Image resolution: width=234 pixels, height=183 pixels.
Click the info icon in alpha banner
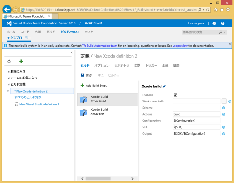pyautogui.click(x=5, y=46)
